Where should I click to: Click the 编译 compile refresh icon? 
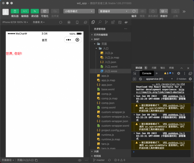134,11
